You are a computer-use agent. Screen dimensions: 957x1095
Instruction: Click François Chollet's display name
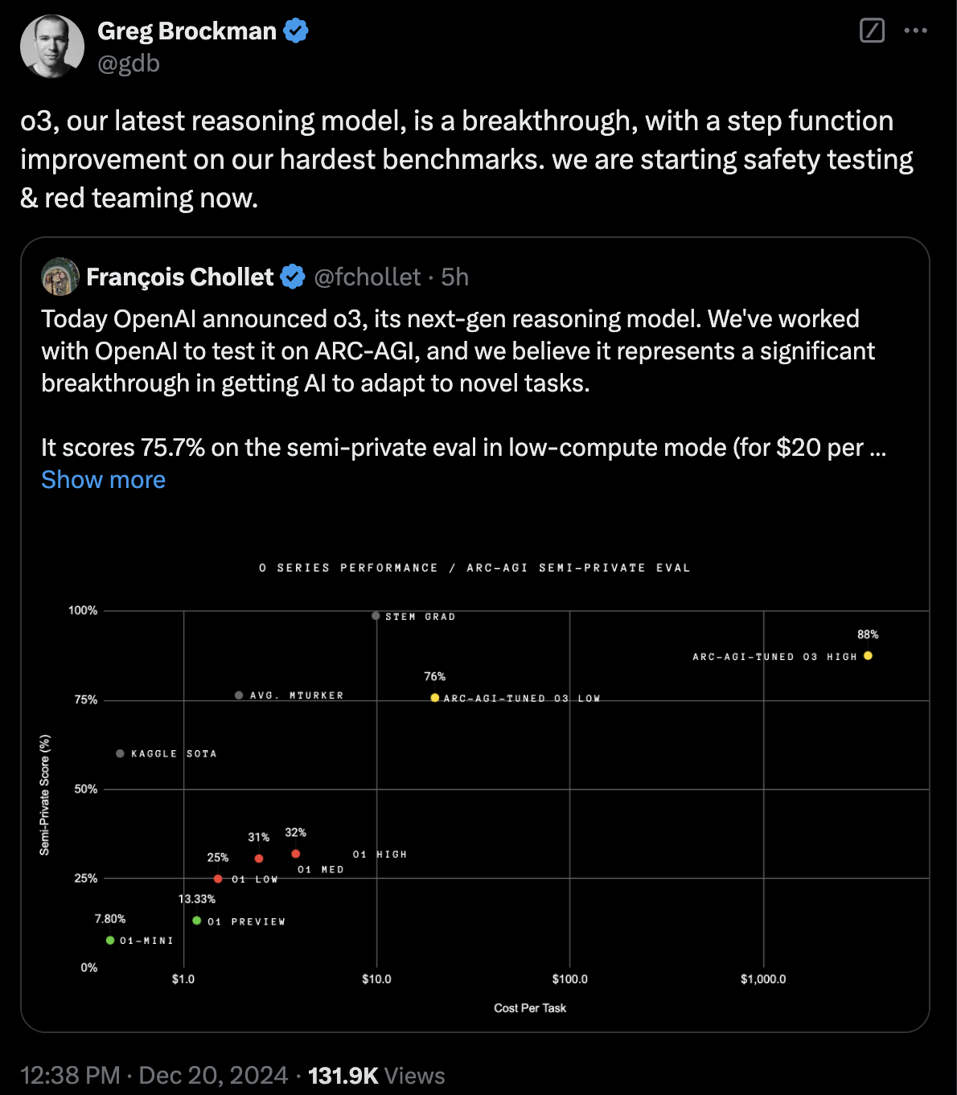coord(180,277)
